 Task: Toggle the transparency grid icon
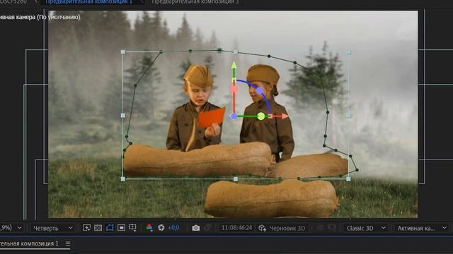[x=98, y=228]
